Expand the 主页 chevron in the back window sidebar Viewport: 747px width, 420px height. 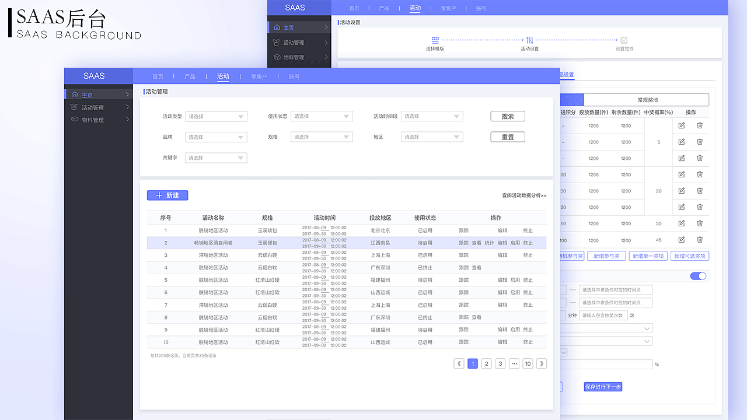326,27
